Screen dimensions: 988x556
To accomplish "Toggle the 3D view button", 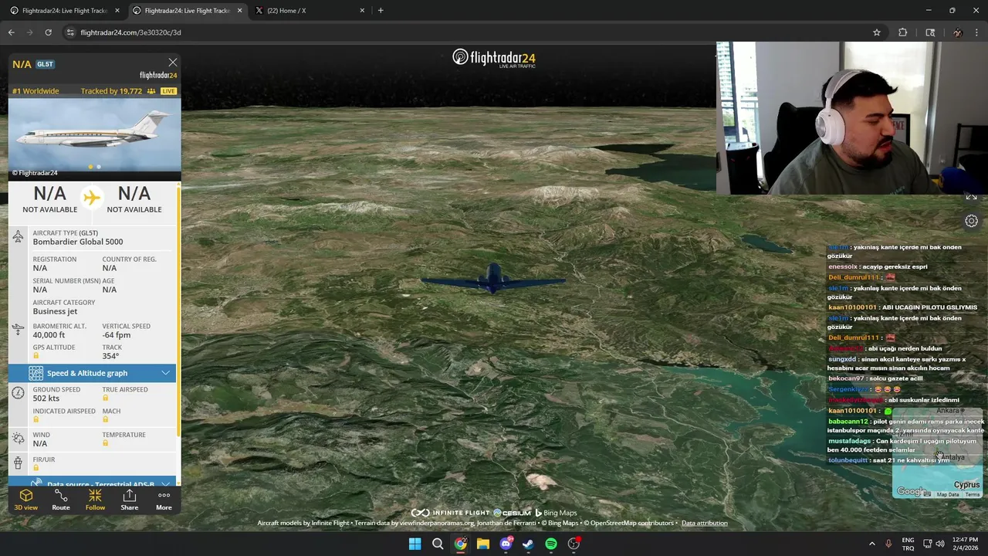I will (25, 500).
